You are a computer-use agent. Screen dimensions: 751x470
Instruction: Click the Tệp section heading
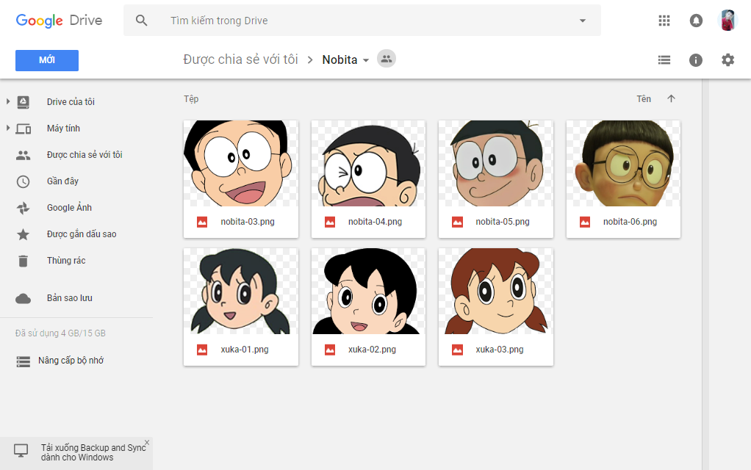(x=191, y=99)
